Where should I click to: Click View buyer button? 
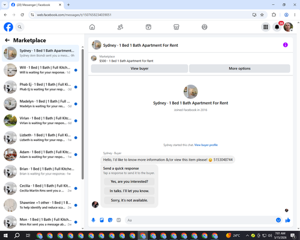pos(139,68)
